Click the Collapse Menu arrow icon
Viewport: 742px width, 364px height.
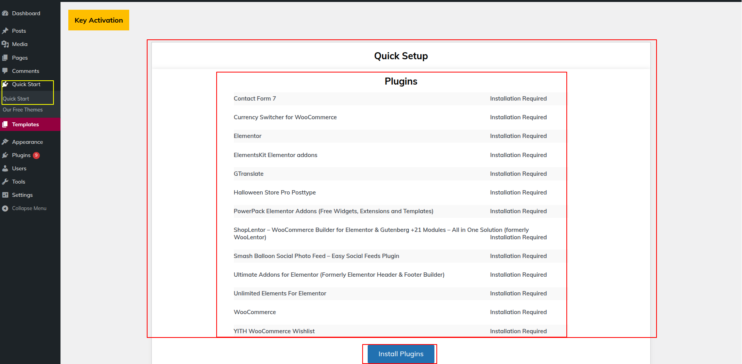coord(5,209)
